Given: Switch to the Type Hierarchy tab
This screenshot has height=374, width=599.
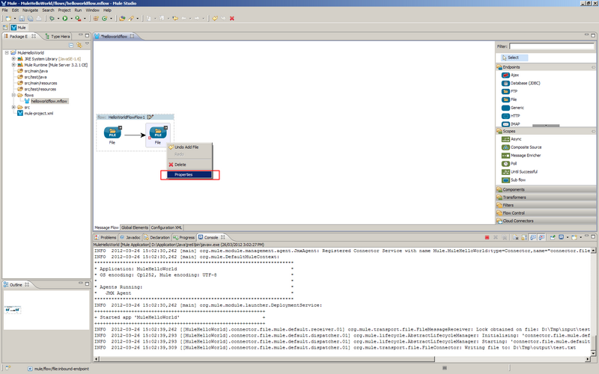Looking at the screenshot, I should coord(58,36).
